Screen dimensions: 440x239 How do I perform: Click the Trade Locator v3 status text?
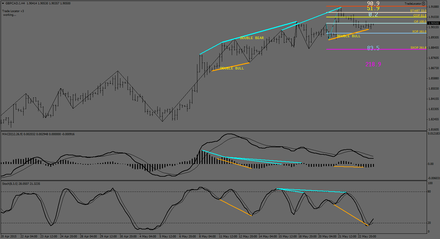pos(13,11)
